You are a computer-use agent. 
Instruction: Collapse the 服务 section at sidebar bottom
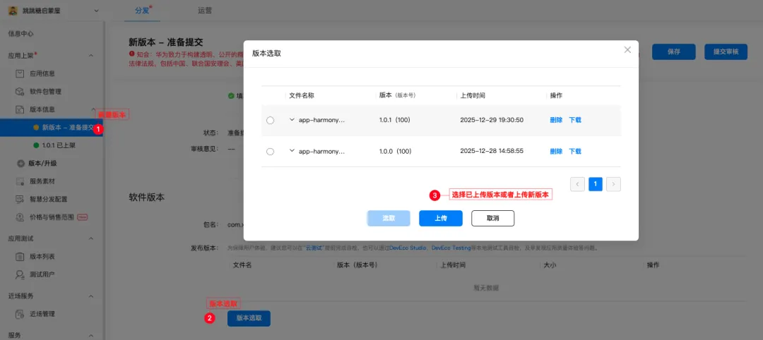[91, 335]
